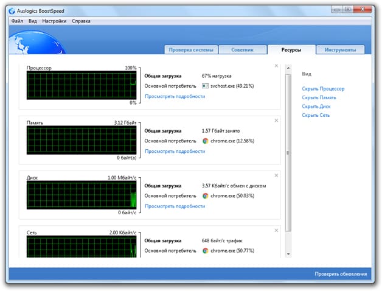
Task: Click Проверить обновления in the bottom bar
Action: [x=341, y=274]
